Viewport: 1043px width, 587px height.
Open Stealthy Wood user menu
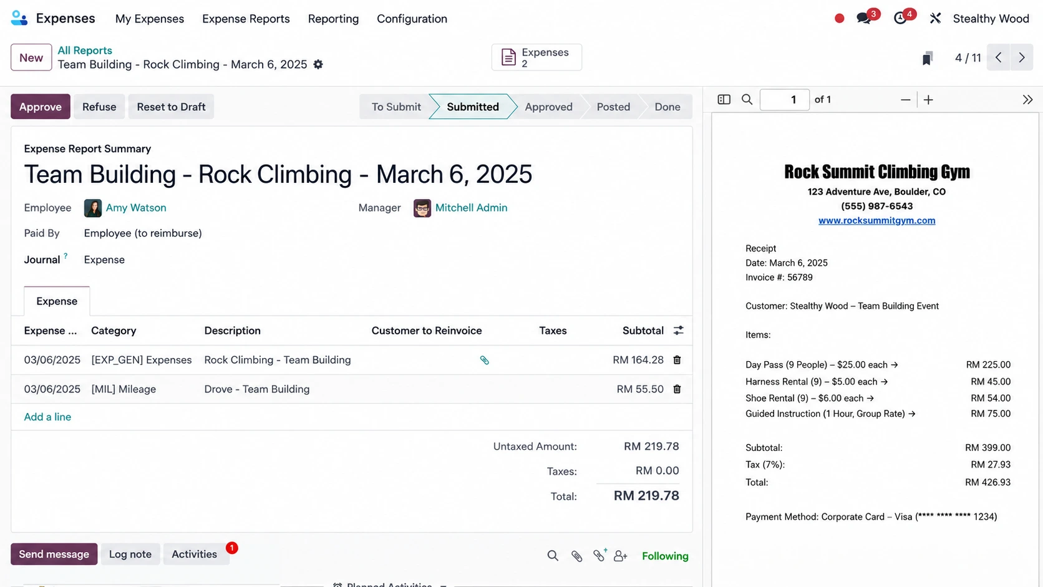point(991,19)
